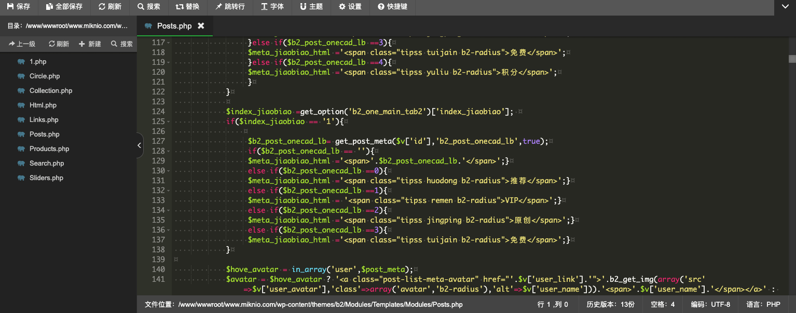Open the 跳转行 go-to-line tool
Screen dimensions: 796x313
pos(230,7)
